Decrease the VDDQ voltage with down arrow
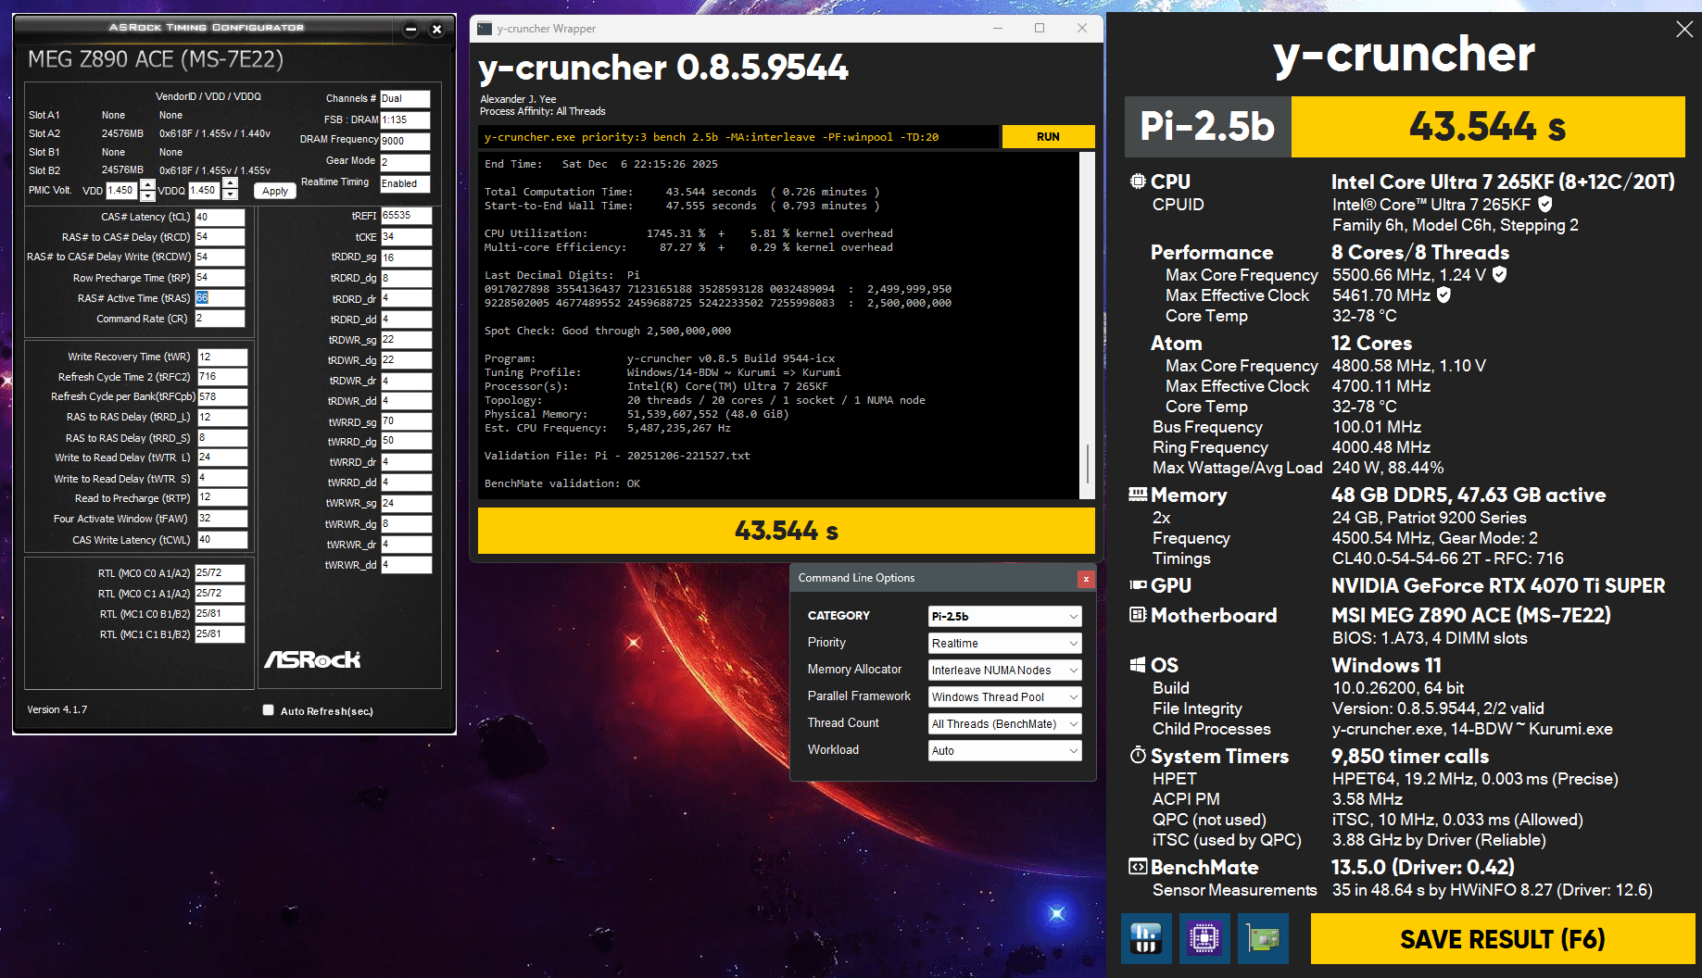Image resolution: width=1702 pixels, height=978 pixels. tap(231, 195)
